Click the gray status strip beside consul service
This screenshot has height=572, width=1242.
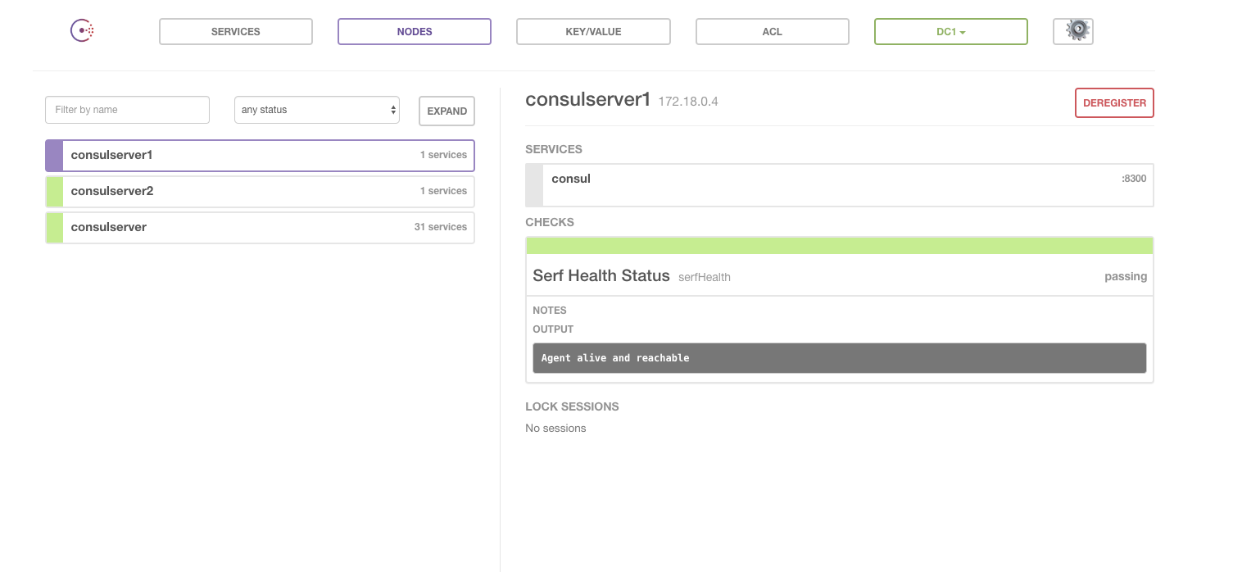[533, 185]
